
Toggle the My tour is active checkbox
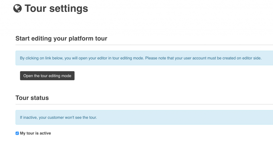pos(17,133)
